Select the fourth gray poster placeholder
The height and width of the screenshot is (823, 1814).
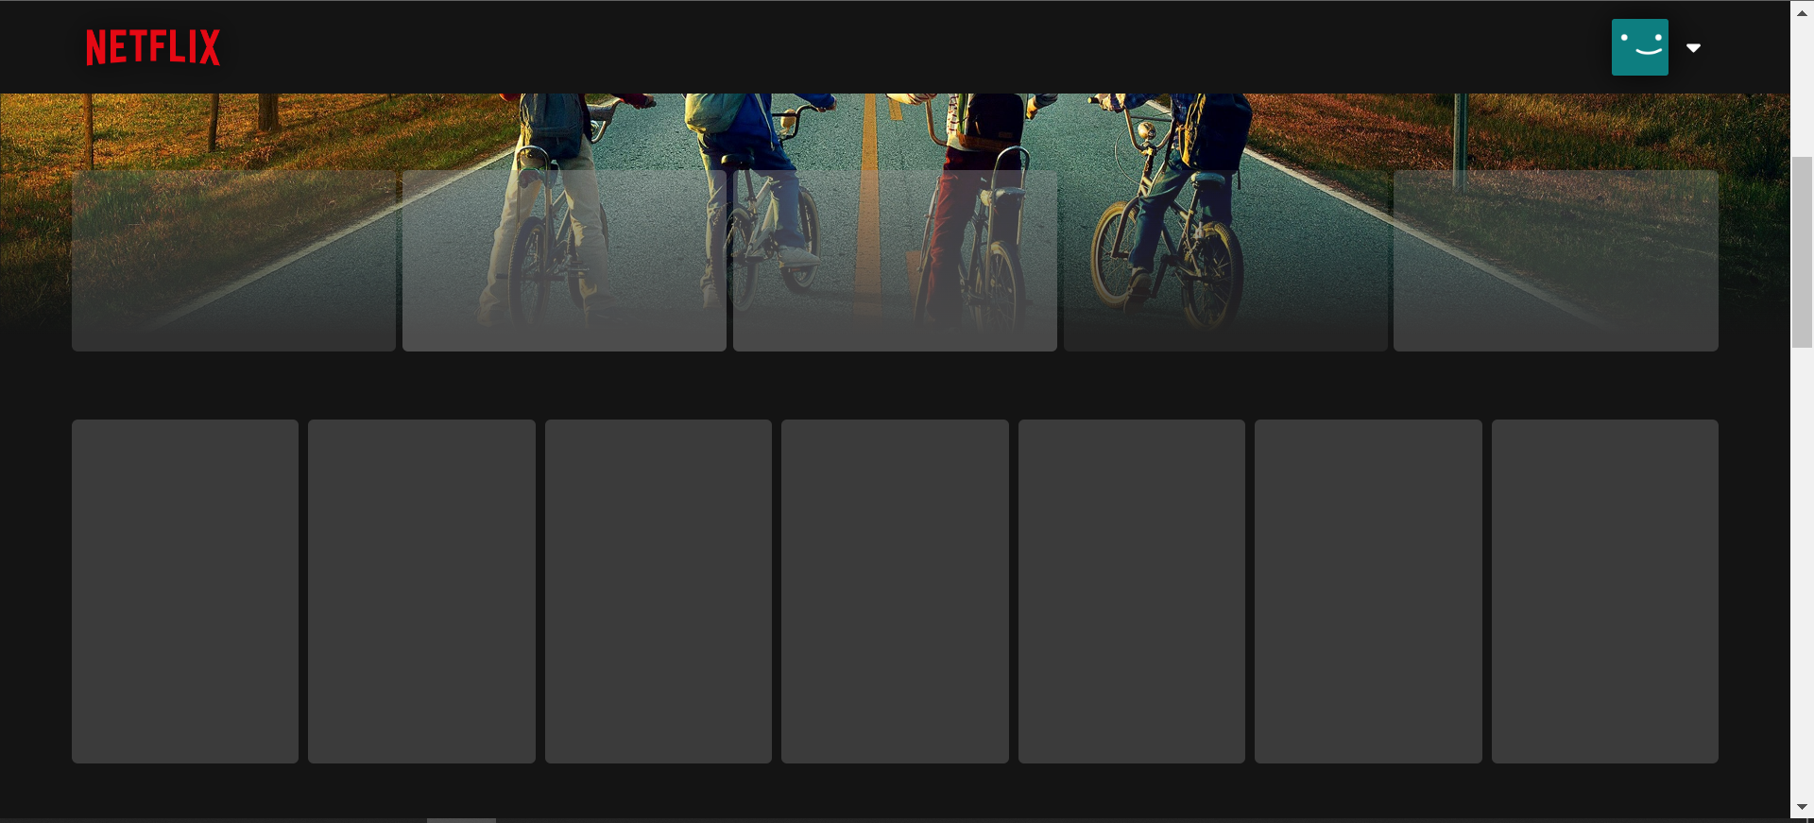tap(895, 592)
